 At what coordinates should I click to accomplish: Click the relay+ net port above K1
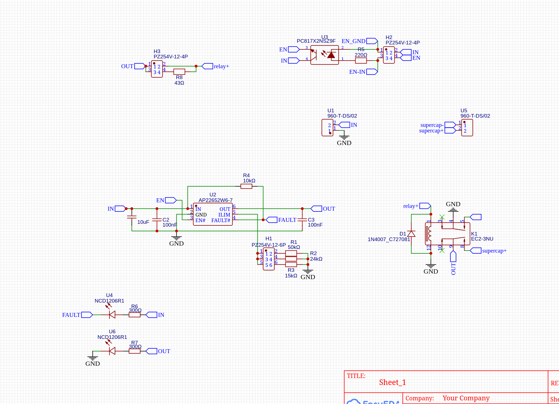pos(425,206)
